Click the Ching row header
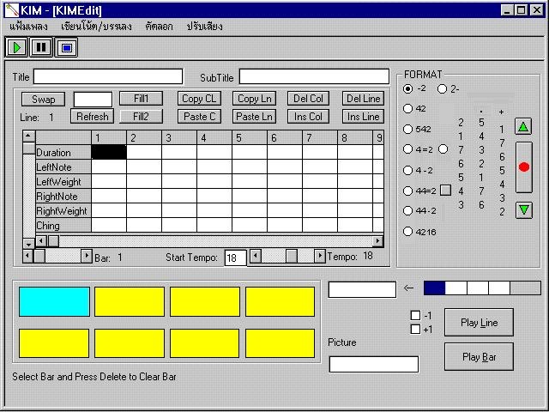The width and height of the screenshot is (549, 412). point(63,225)
